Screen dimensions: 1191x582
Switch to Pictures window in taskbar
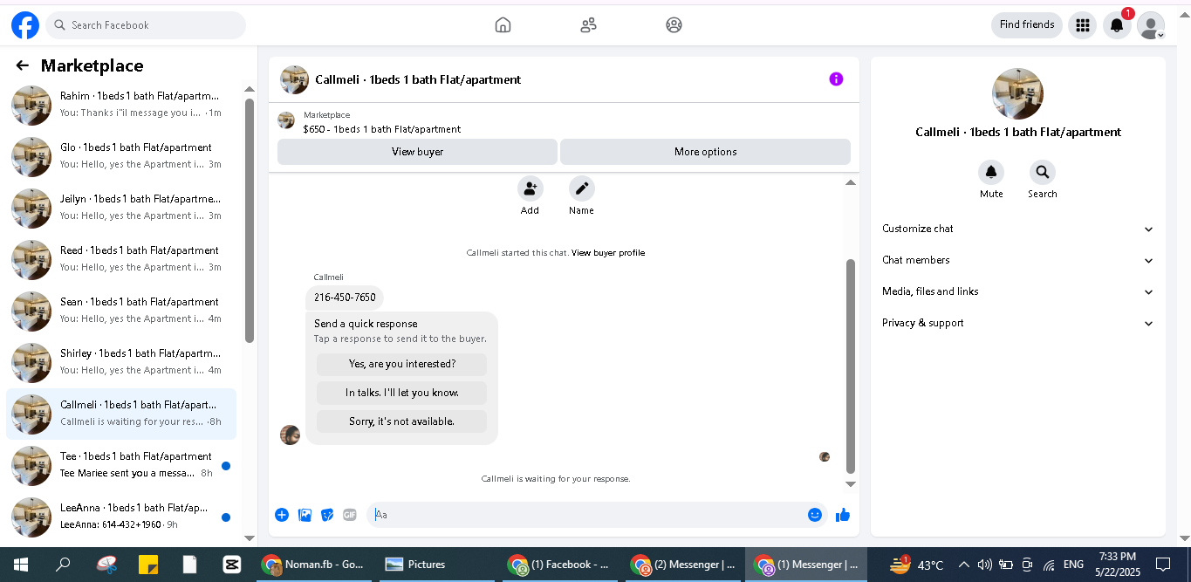coord(436,565)
